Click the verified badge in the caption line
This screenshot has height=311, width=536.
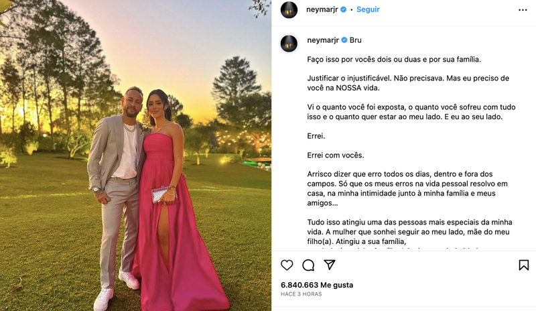(x=344, y=40)
